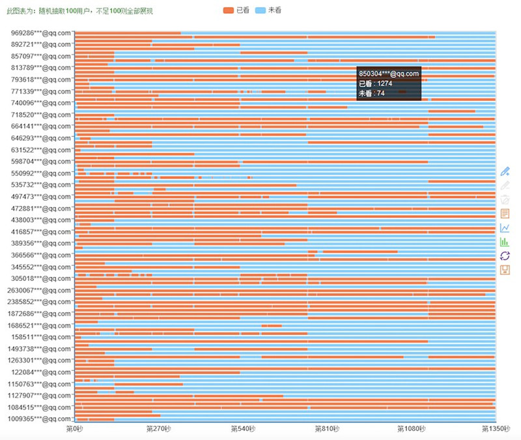Click the 850304***@qq.com tooltip box
The height and width of the screenshot is (440, 521).
(389, 83)
